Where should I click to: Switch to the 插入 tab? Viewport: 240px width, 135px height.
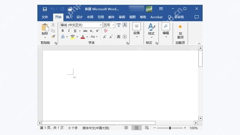(69, 17)
